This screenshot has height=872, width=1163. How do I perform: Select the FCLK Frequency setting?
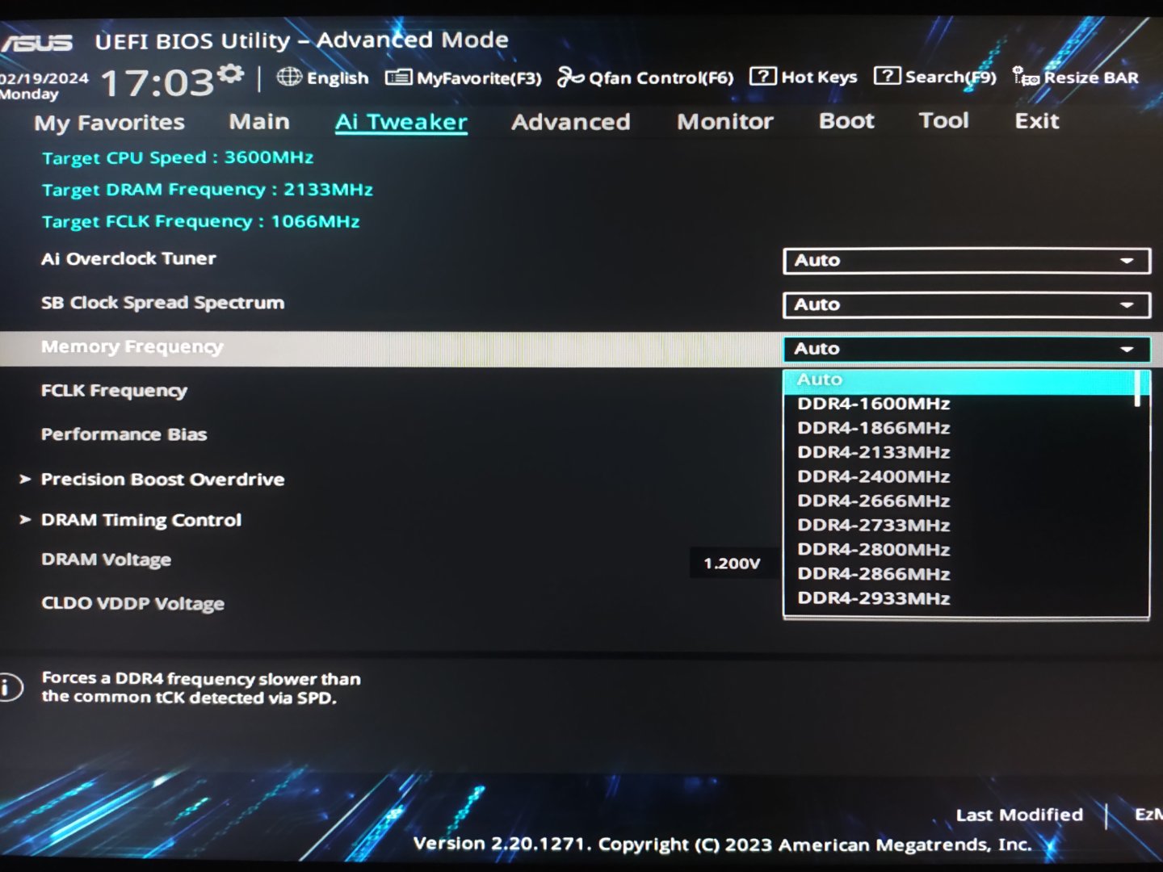coord(114,391)
